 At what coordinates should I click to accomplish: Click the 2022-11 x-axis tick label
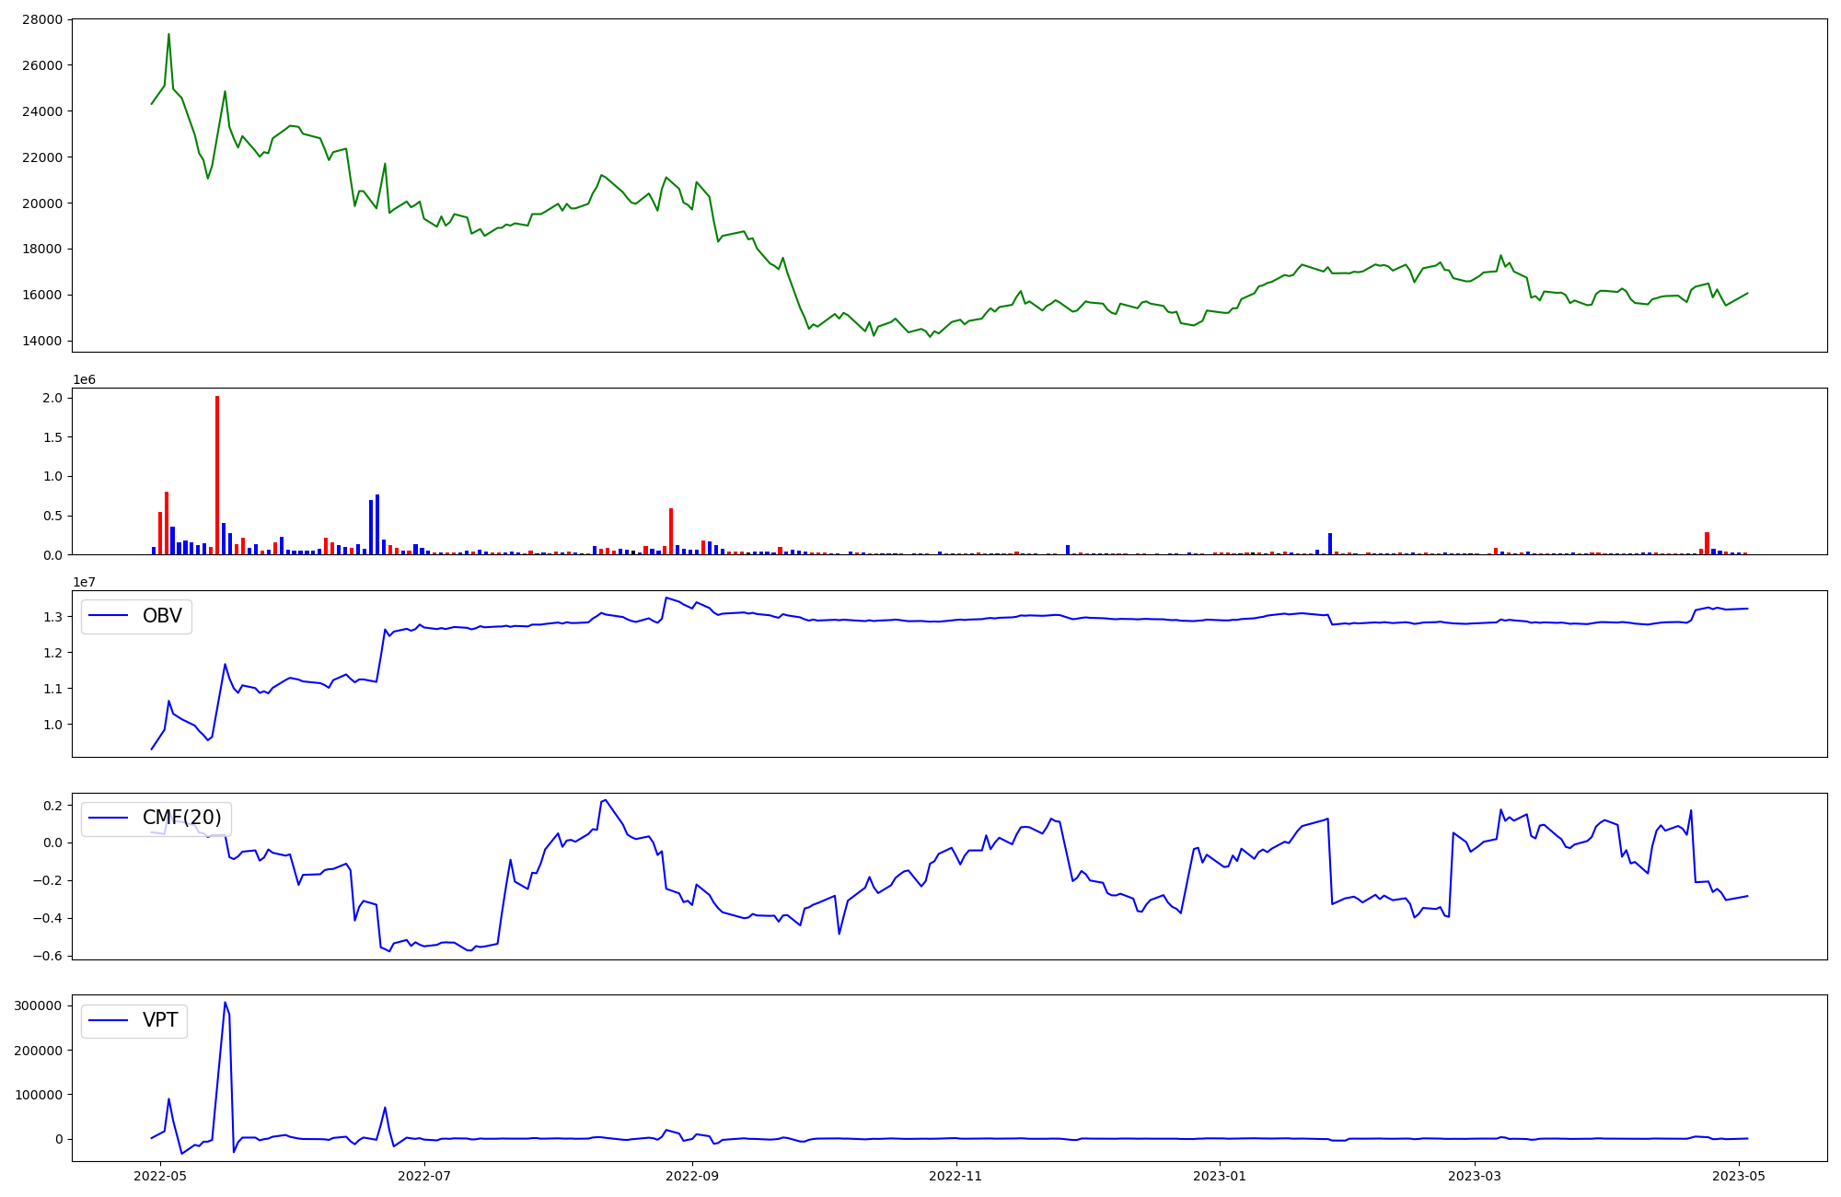[956, 1175]
